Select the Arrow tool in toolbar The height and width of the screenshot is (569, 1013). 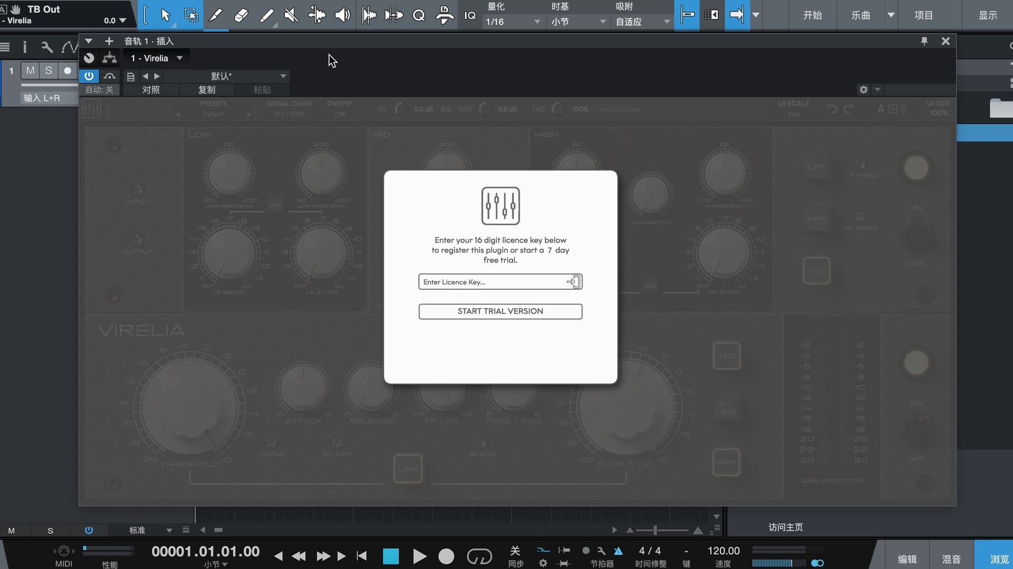165,15
